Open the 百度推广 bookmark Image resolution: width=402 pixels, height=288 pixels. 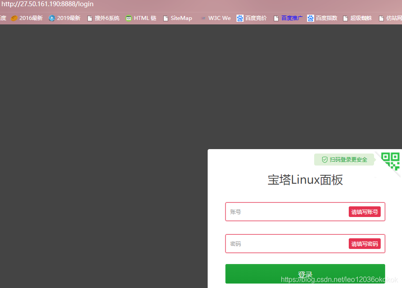tap(288, 18)
